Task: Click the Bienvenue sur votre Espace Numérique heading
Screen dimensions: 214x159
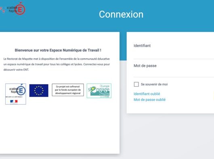Action: point(58,50)
